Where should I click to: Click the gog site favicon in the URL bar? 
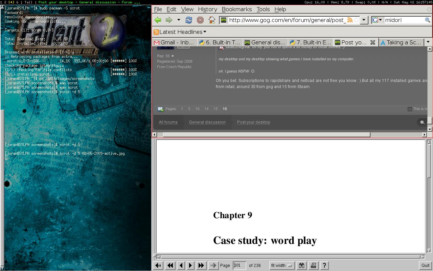tap(224, 20)
